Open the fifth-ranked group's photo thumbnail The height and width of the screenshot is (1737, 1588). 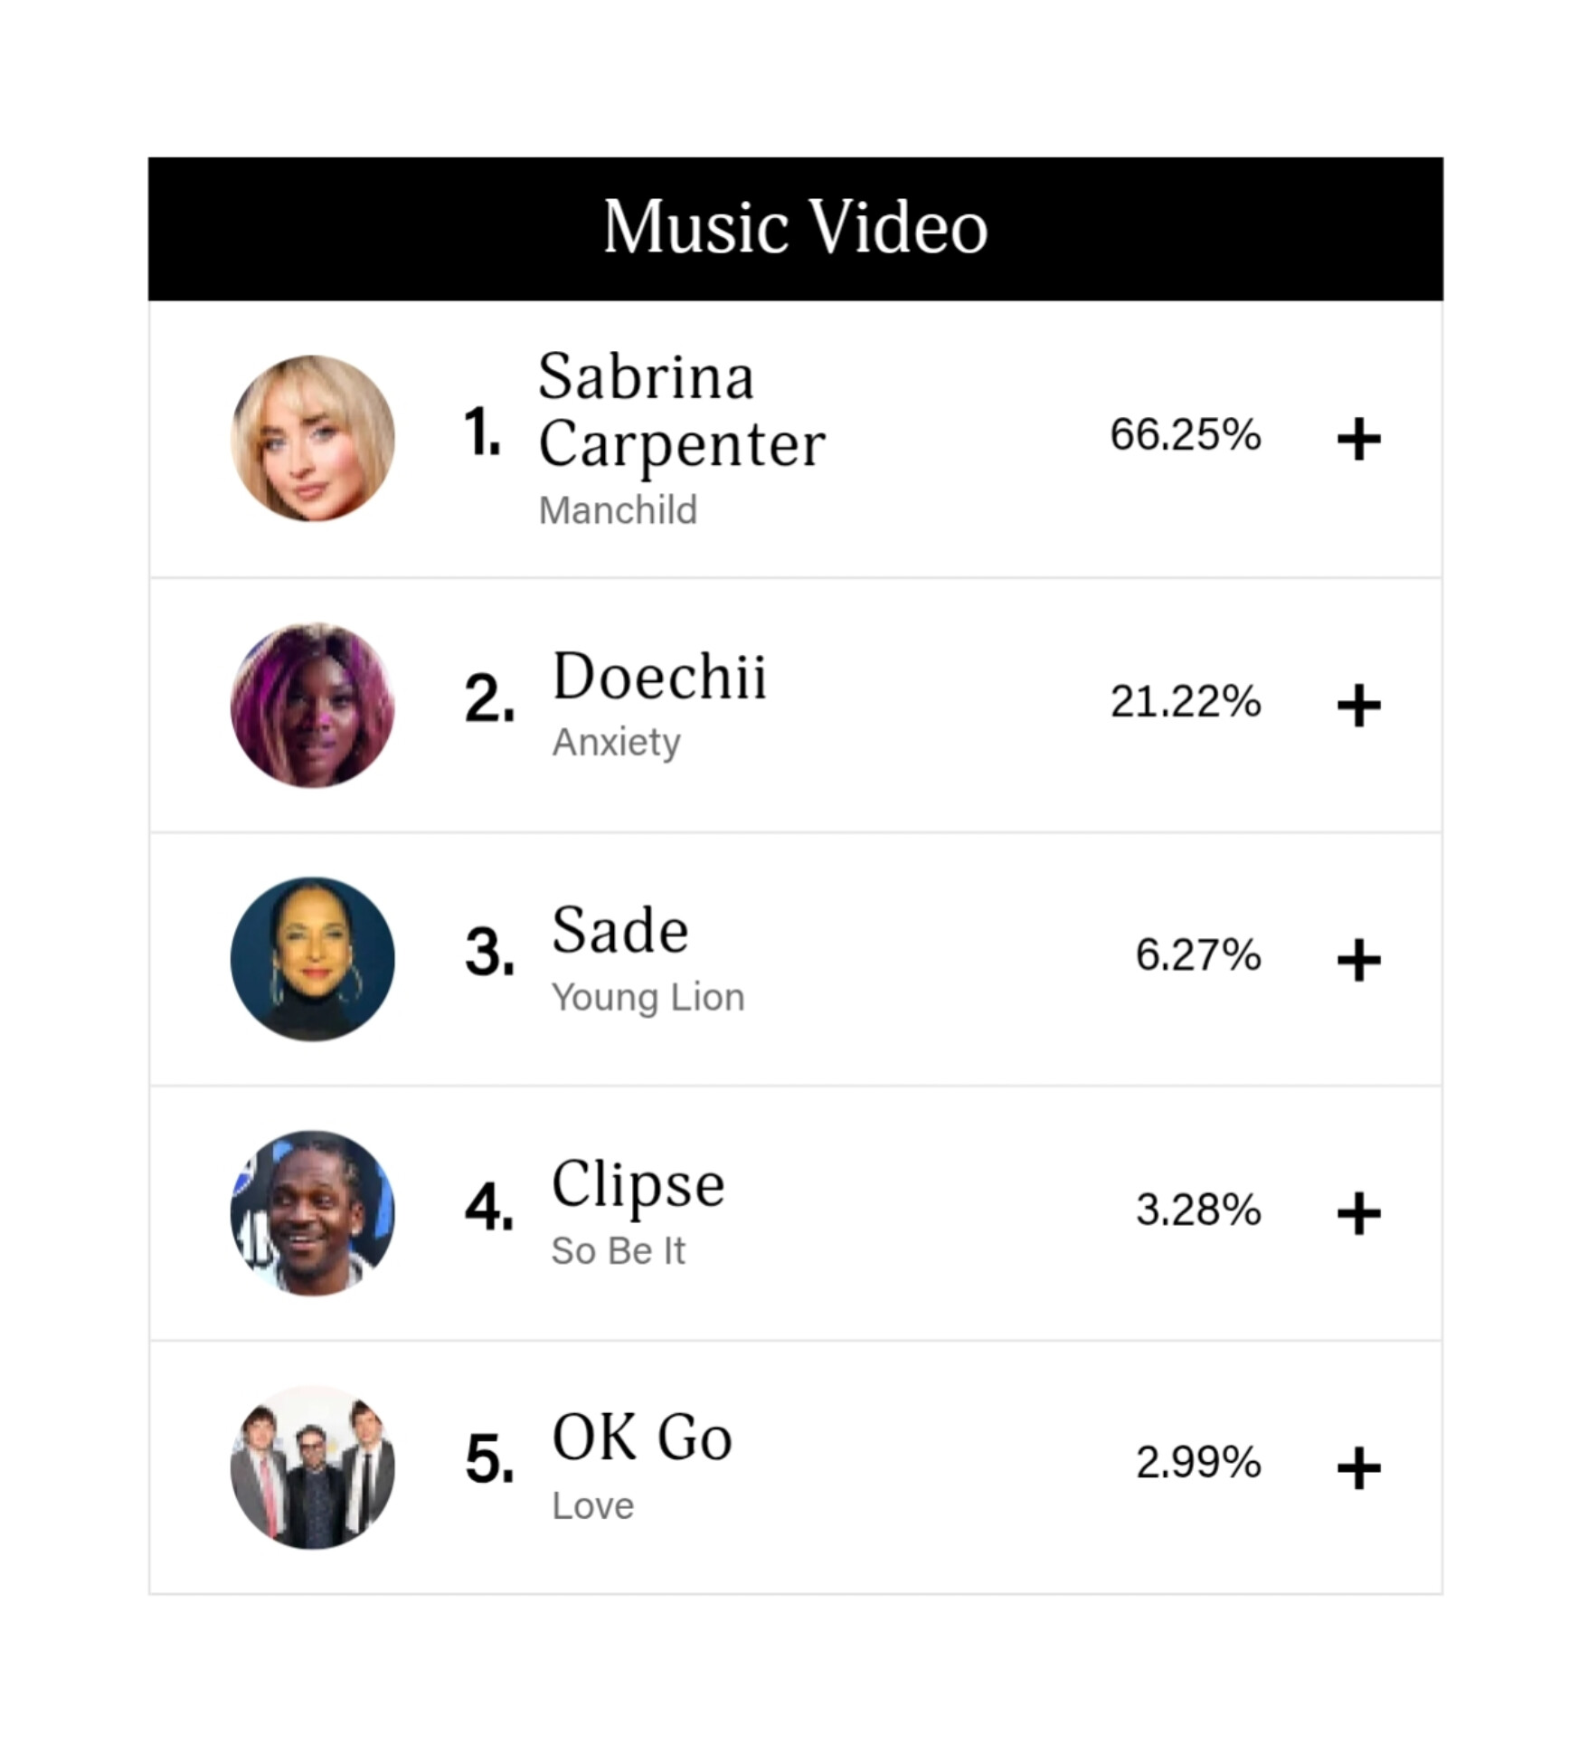(x=313, y=1466)
